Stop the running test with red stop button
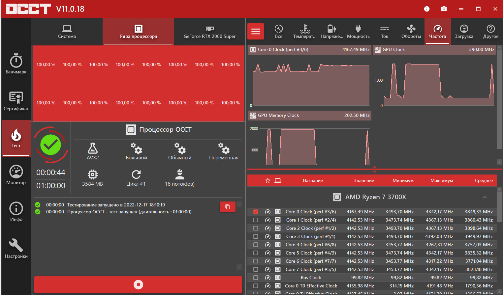The image size is (503, 295). [138, 284]
